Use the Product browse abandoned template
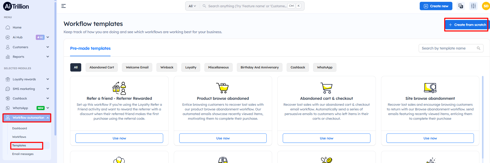Image resolution: width=490 pixels, height=163 pixels. [223, 138]
